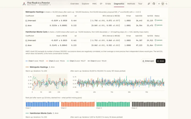Click mean value 0.31491 ± 0.00045
The height and width of the screenshot is (119, 191).
tap(58, 45)
